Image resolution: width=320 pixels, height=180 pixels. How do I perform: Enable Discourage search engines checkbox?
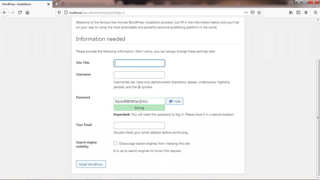click(x=116, y=144)
